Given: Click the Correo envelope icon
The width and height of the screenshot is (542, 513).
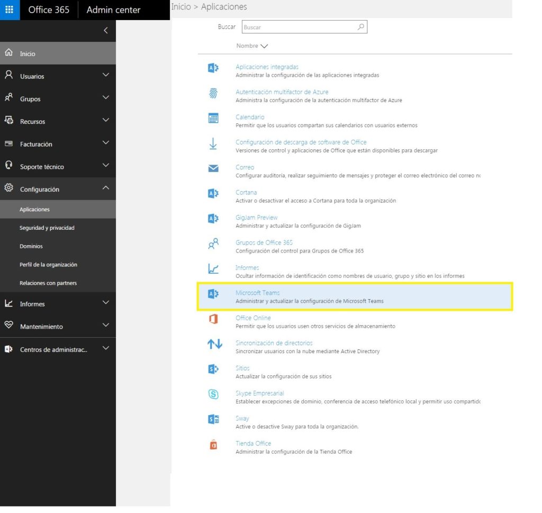Looking at the screenshot, I should (x=213, y=168).
